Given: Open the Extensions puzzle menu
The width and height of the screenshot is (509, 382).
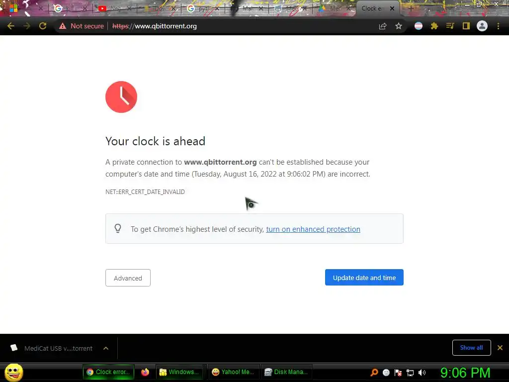Looking at the screenshot, I should point(434,26).
